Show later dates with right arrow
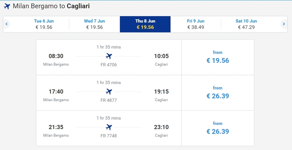292x150 pixels. point(283,24)
